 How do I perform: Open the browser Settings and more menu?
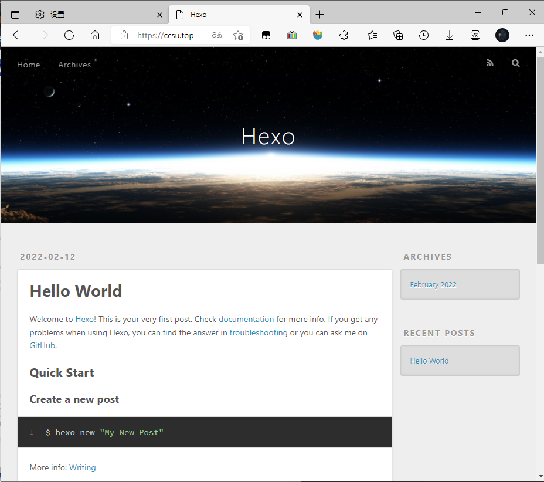pos(529,35)
